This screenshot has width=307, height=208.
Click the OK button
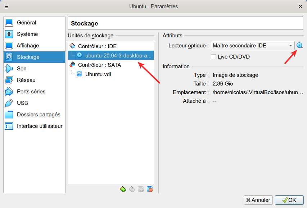click(289, 200)
